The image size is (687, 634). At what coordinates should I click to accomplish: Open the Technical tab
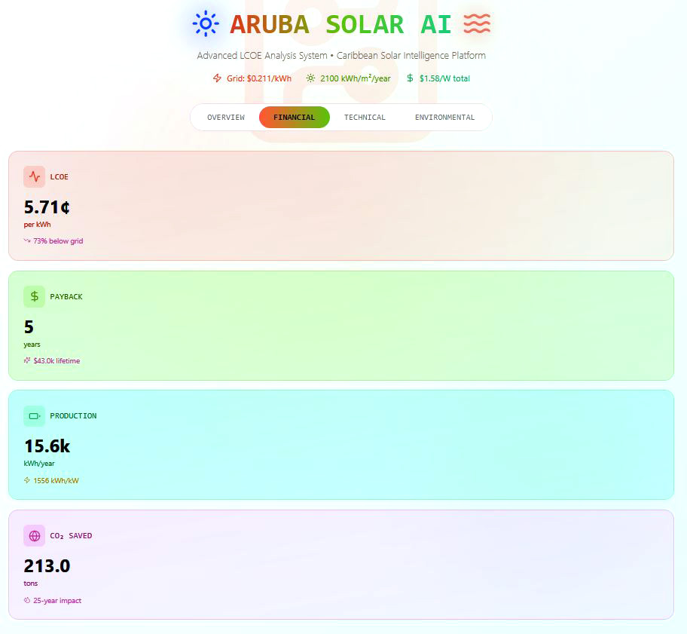(365, 117)
